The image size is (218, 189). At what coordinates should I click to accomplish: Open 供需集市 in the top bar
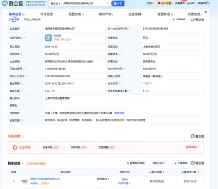[x=180, y=3]
